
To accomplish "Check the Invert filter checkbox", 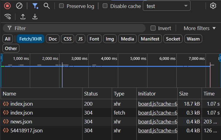I will 153,28.
